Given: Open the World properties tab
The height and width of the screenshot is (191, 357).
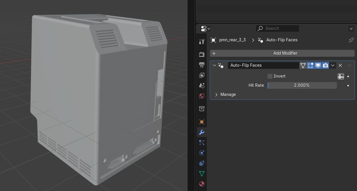Looking at the screenshot, I should click(x=202, y=96).
